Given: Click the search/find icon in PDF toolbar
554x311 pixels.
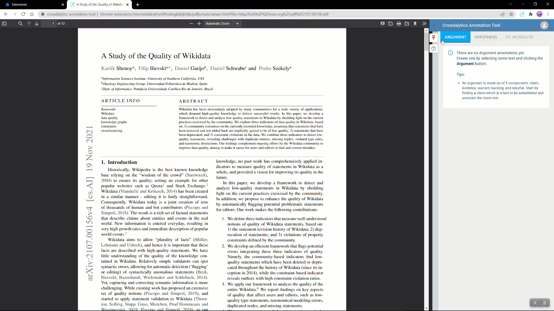Looking at the screenshot, I should pos(20,24).
